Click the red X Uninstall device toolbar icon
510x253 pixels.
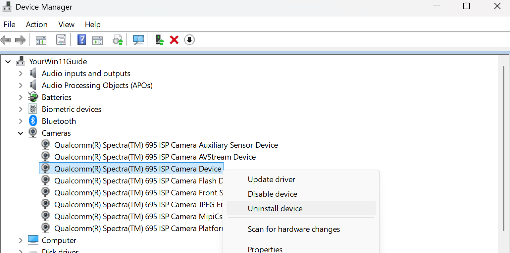click(x=174, y=40)
